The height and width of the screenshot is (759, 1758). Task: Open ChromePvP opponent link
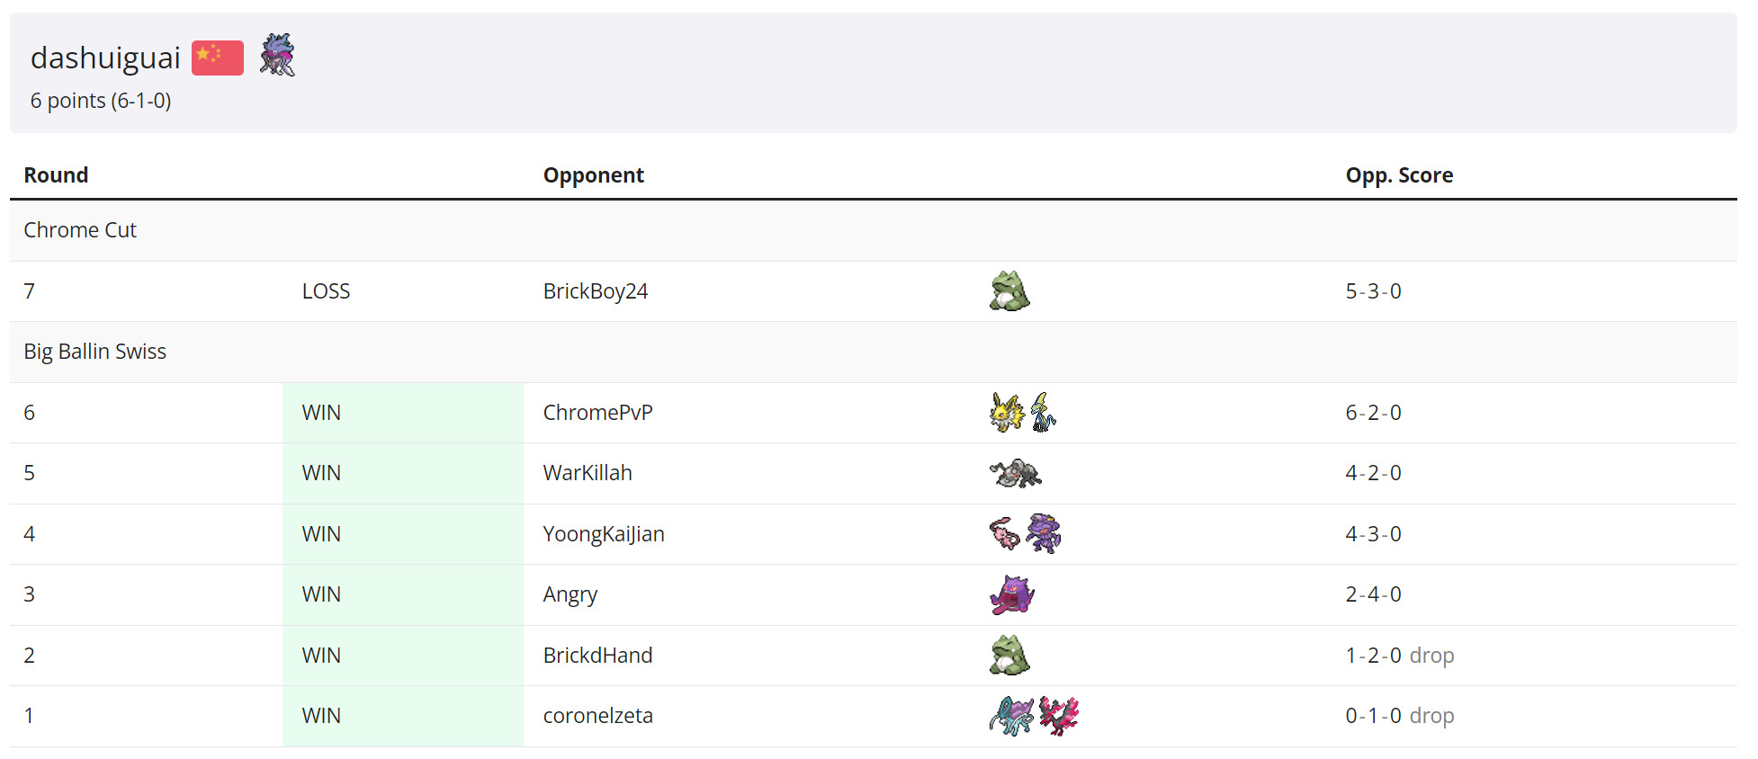[x=597, y=413]
